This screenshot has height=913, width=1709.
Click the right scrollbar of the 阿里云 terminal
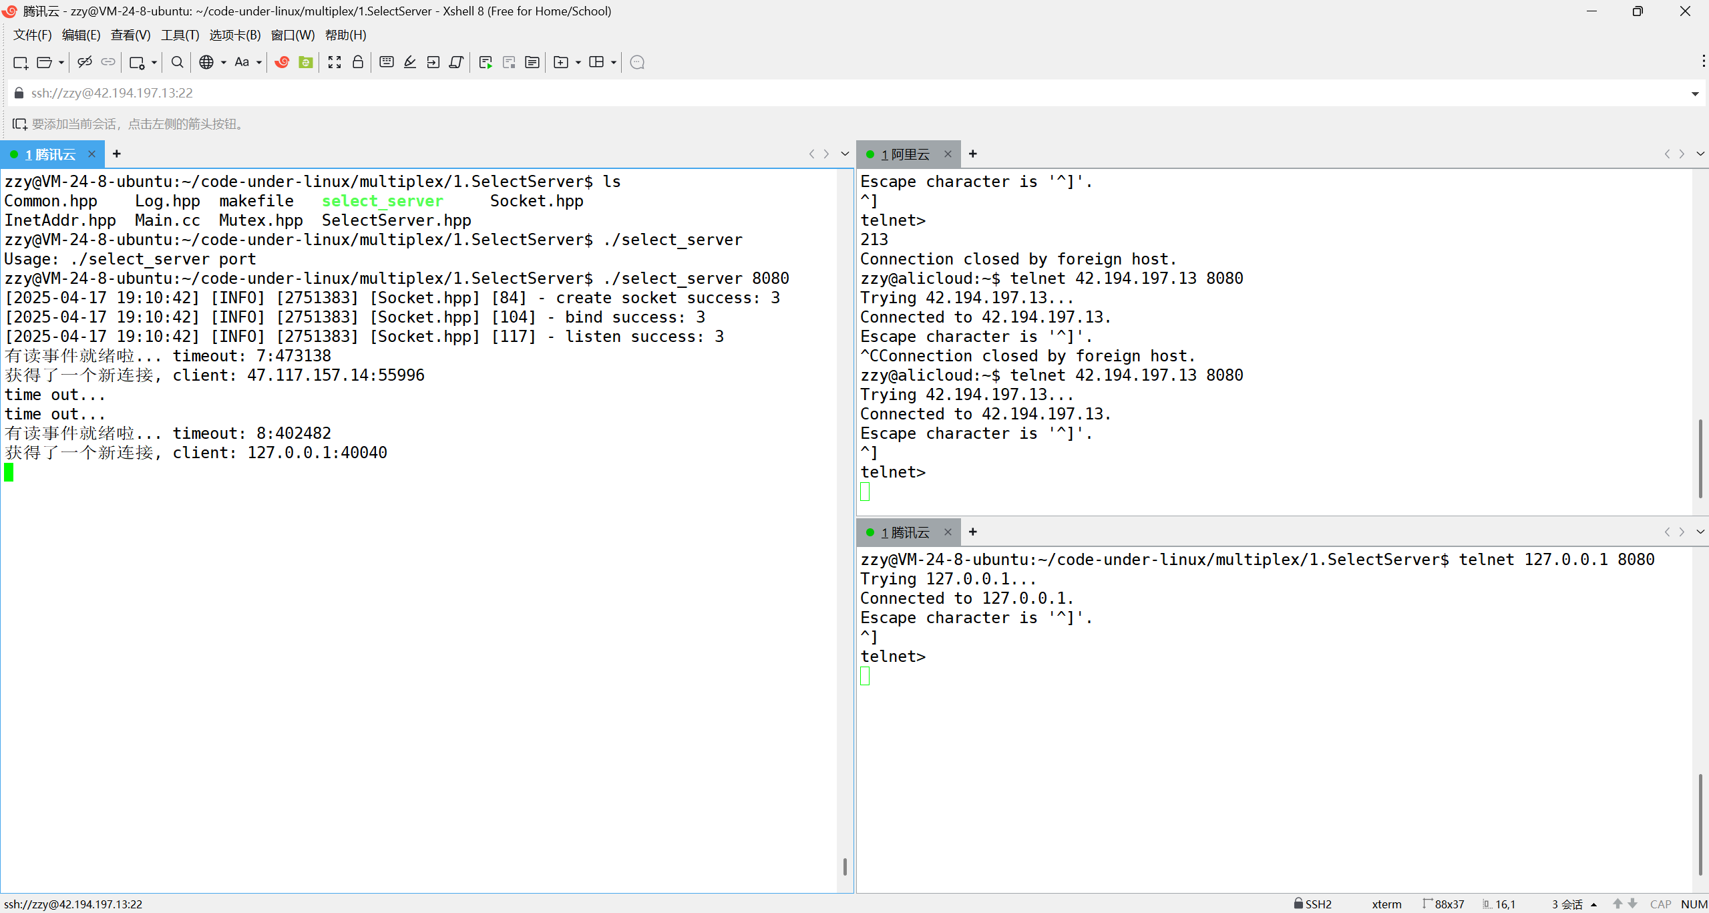pyautogui.click(x=1700, y=458)
